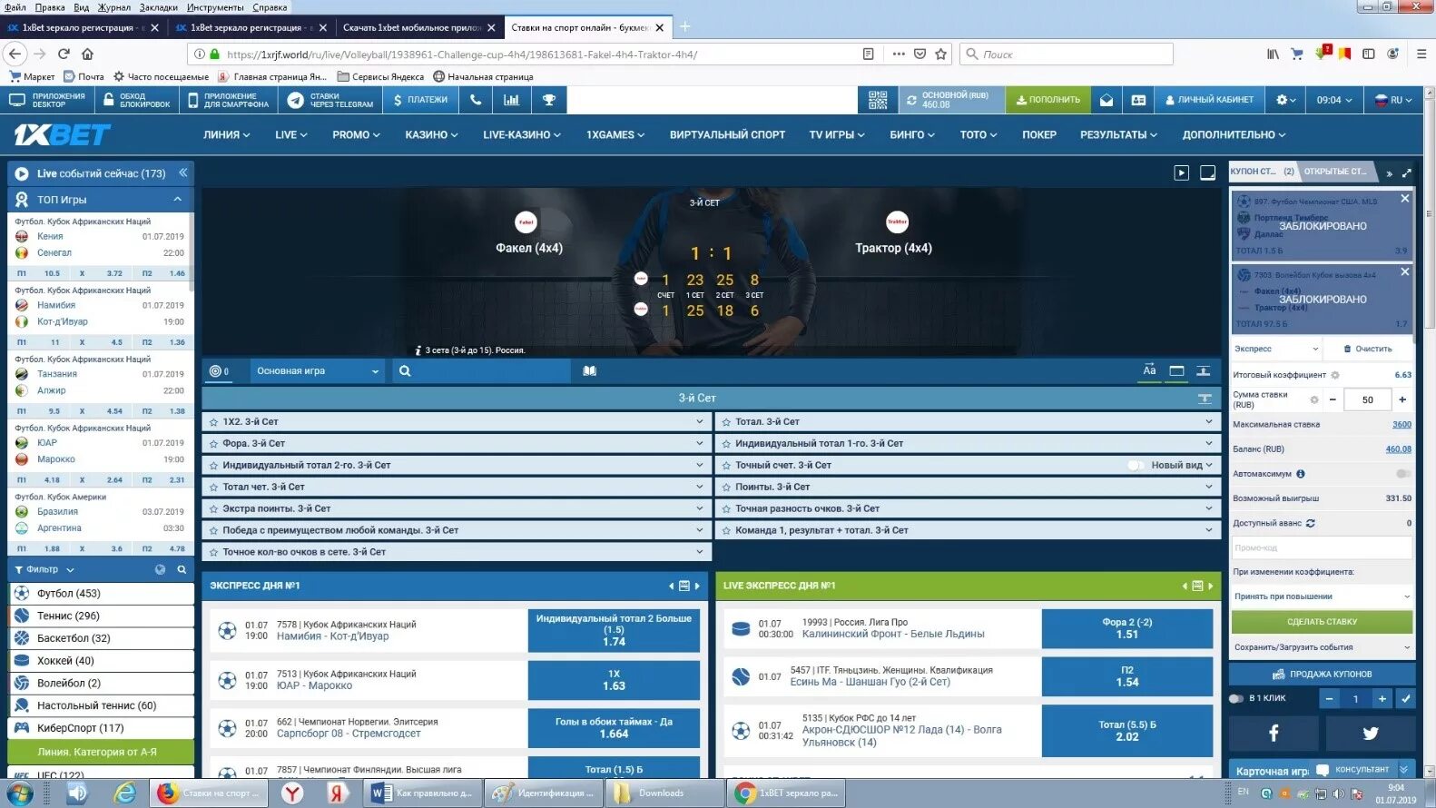The width and height of the screenshot is (1436, 808).
Task: Open ЛИЧНЫЙ КАБИНЕТ
Action: 1209,100
